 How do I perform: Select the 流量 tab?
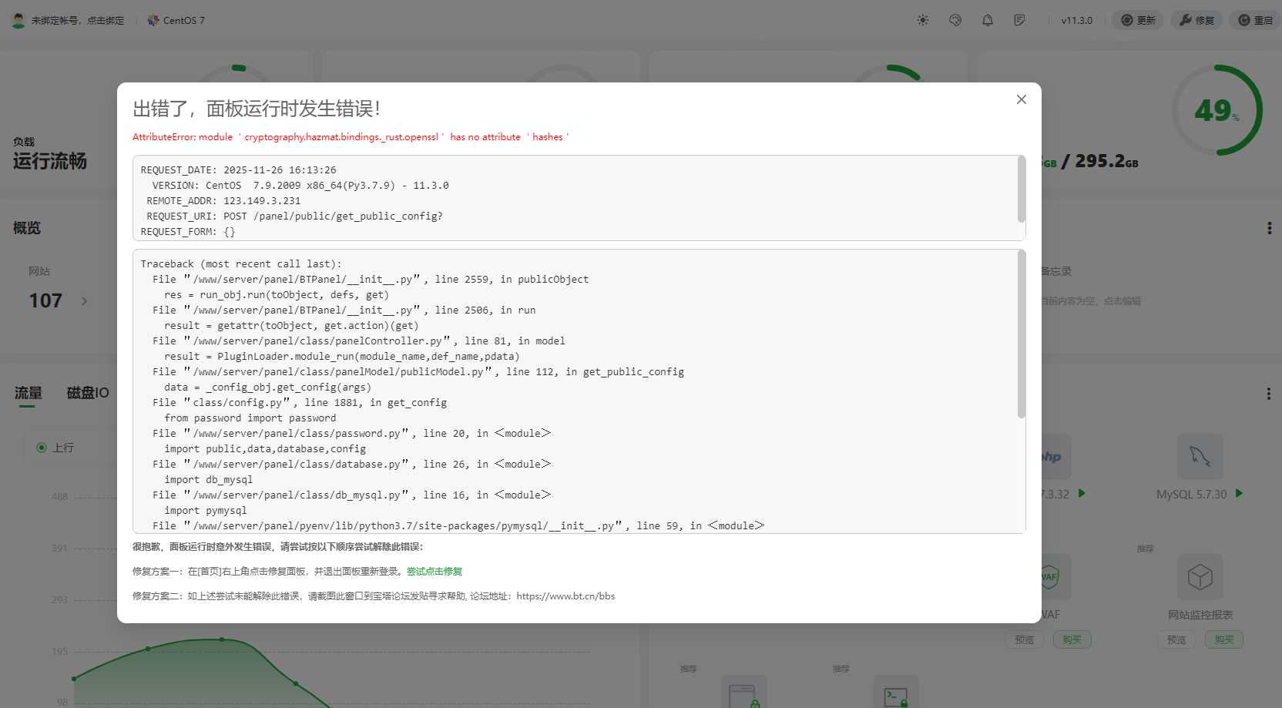[28, 392]
